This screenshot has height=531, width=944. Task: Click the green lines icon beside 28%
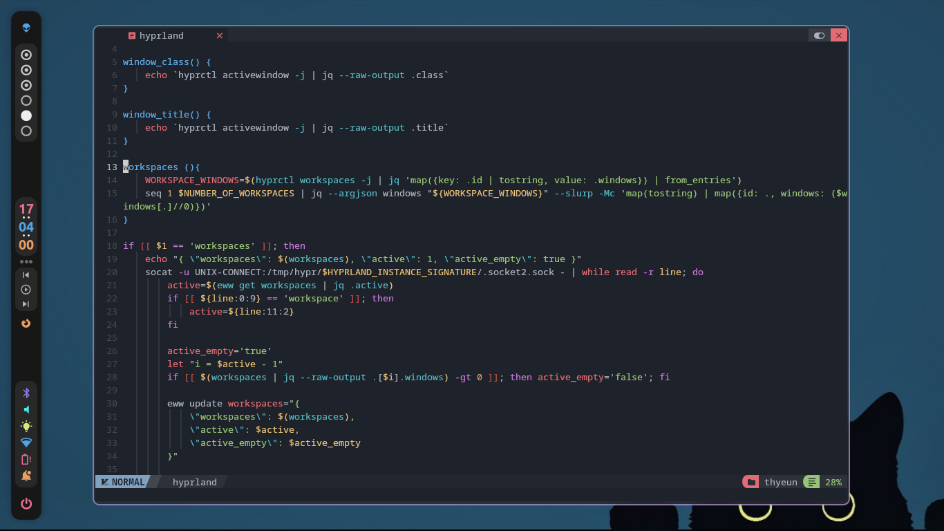tap(811, 482)
